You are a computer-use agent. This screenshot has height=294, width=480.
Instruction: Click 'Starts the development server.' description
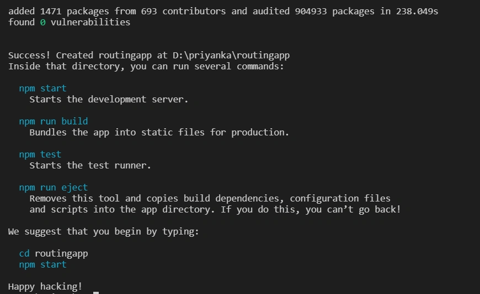[109, 99]
